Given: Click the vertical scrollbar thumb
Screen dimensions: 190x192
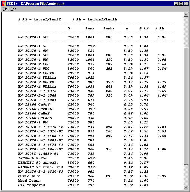Looking at the screenshot, I should tap(186, 106).
